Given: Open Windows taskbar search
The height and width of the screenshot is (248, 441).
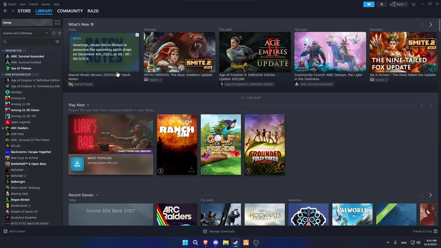Looking at the screenshot, I should pos(195,242).
